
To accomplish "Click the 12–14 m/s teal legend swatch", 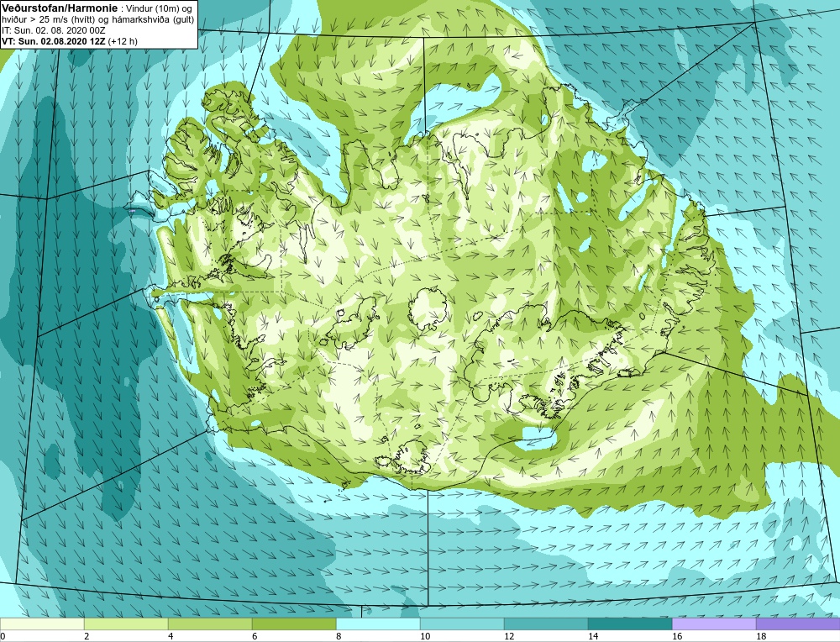I will click(x=546, y=624).
